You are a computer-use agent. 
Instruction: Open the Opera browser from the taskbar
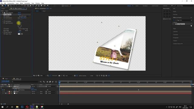27,107
